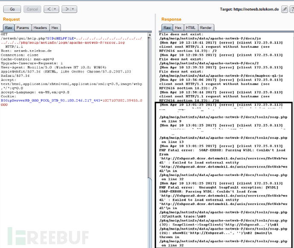Click the Target https://netweb.telekom.de label
Viewport: 294px width, 248px height.
click(x=249, y=9)
